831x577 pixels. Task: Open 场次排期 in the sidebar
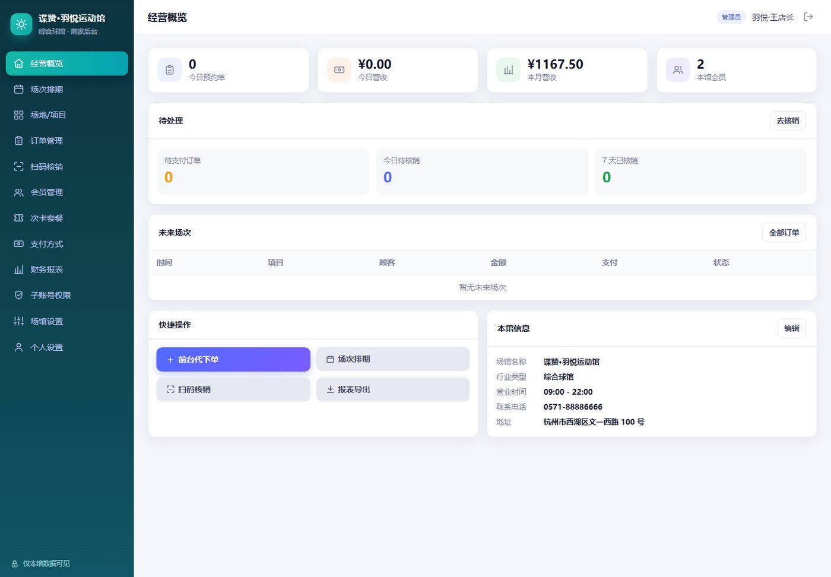(x=67, y=89)
